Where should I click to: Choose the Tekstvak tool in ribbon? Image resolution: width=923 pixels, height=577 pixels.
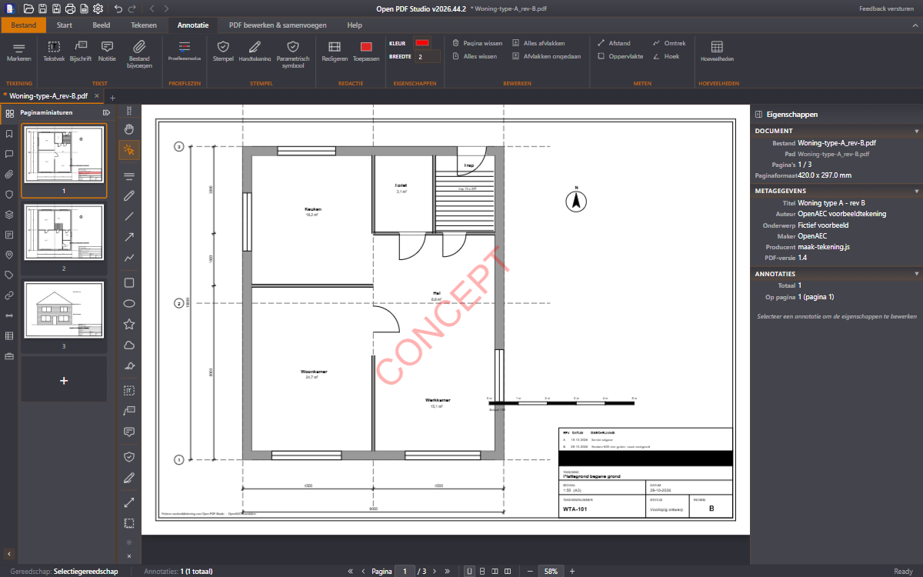click(x=54, y=52)
